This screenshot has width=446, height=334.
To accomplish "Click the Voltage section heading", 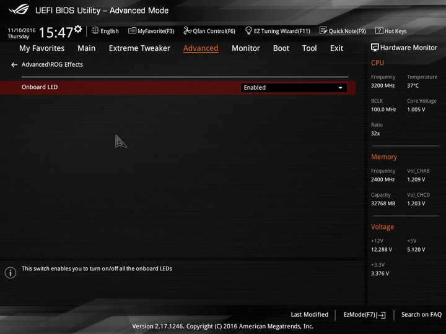I will coord(382,226).
